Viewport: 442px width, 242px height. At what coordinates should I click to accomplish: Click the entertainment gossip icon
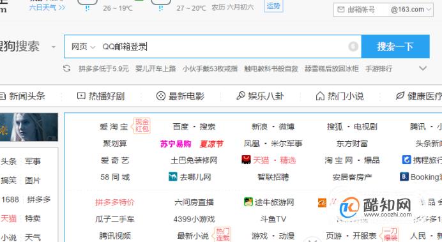click(x=240, y=96)
